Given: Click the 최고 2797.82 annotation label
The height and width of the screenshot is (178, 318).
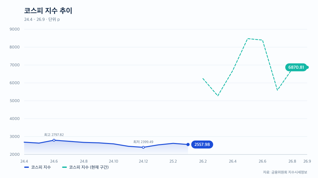Looking at the screenshot, I should (54, 135).
